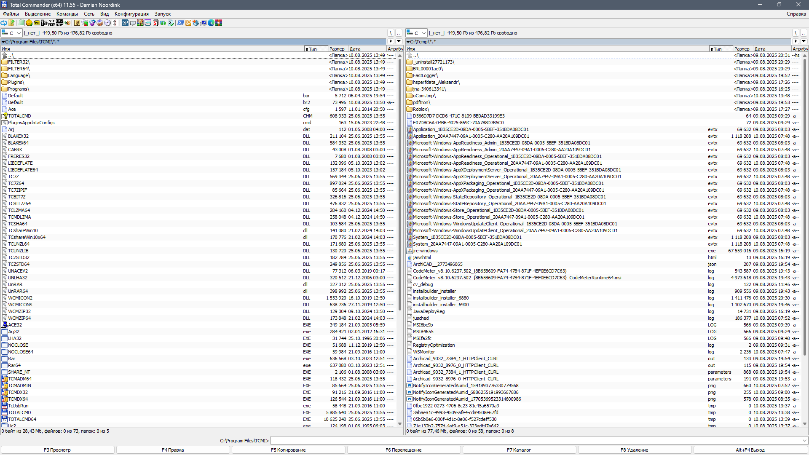The height and width of the screenshot is (455, 809).
Task: Select jre-windows exe in right panel
Action: [x=603, y=251]
